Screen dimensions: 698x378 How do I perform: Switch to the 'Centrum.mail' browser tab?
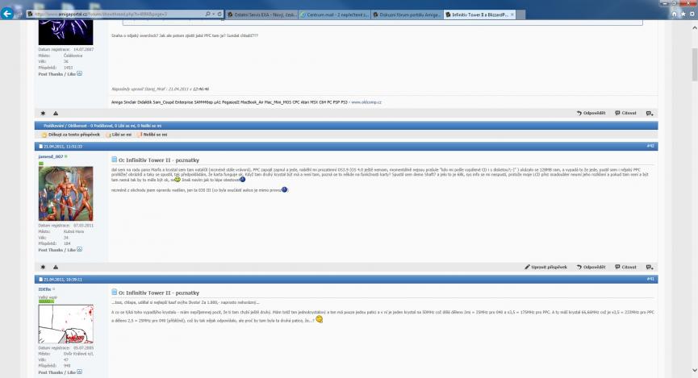point(333,15)
